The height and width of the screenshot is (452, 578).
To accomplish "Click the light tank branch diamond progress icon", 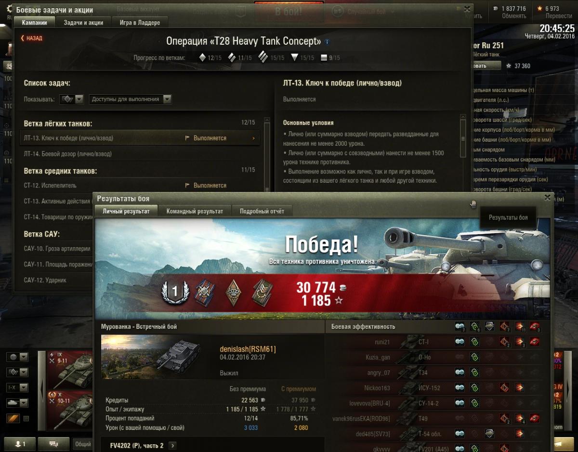I will click(x=203, y=58).
